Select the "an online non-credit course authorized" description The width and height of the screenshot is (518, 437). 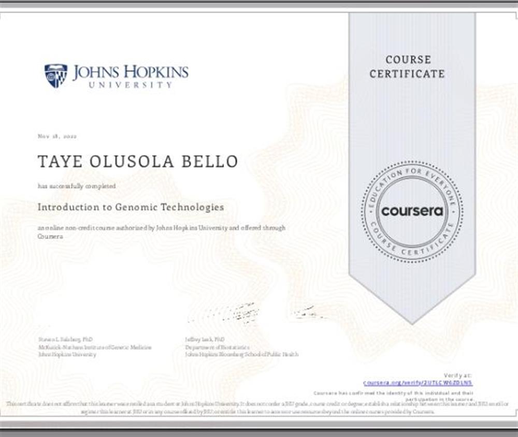162,232
